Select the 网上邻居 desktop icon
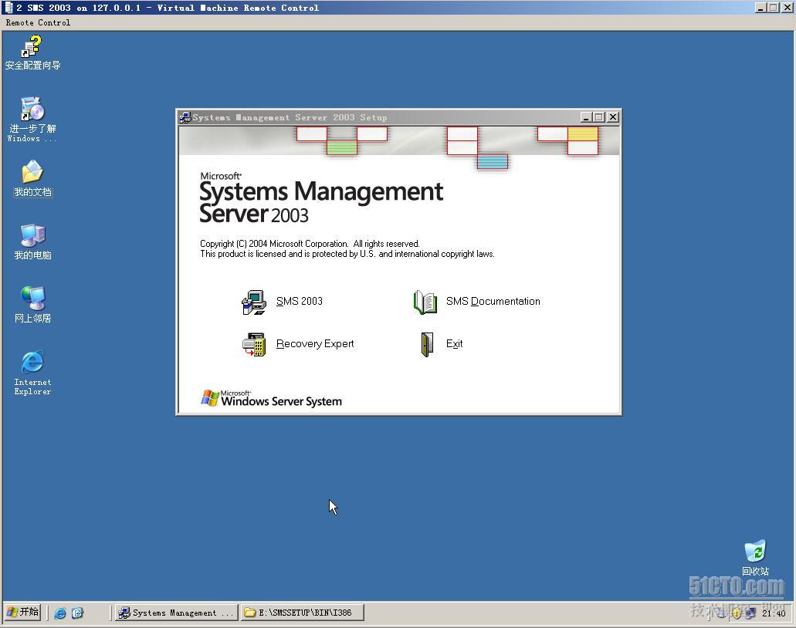This screenshot has width=796, height=628. click(32, 305)
